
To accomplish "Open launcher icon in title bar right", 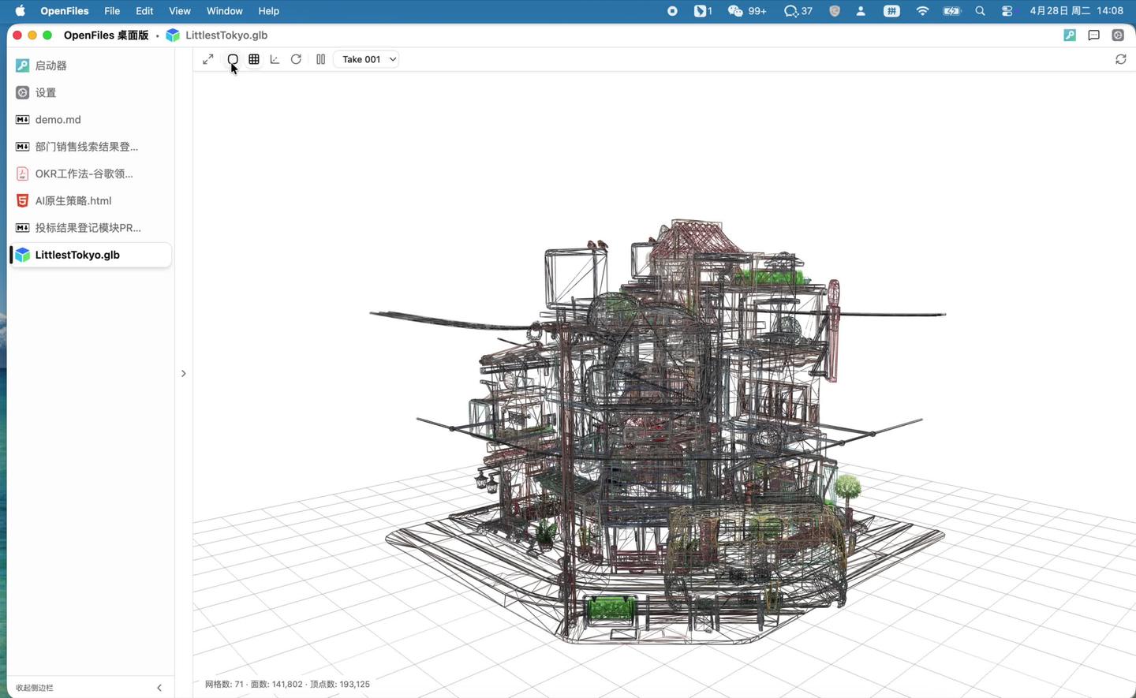I will 1070,35.
